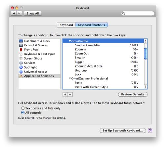
Task: Click the scrollbar down arrow
Action: (x=146, y=87)
